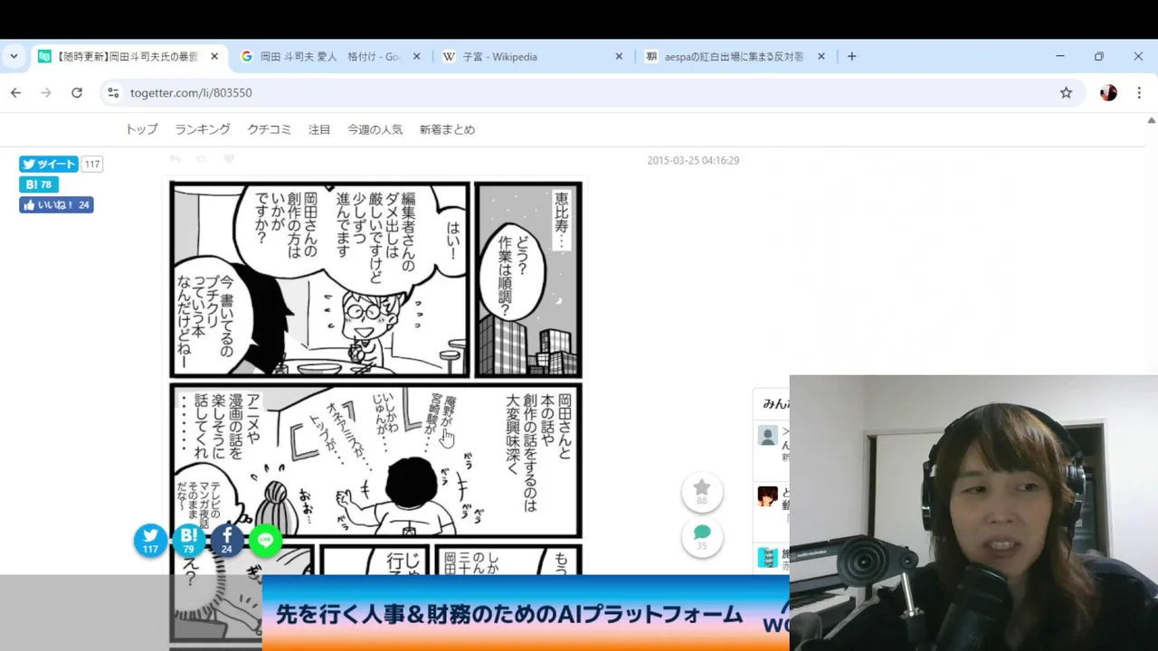
Task: Minimize the Chrome window
Action: [x=1060, y=56]
